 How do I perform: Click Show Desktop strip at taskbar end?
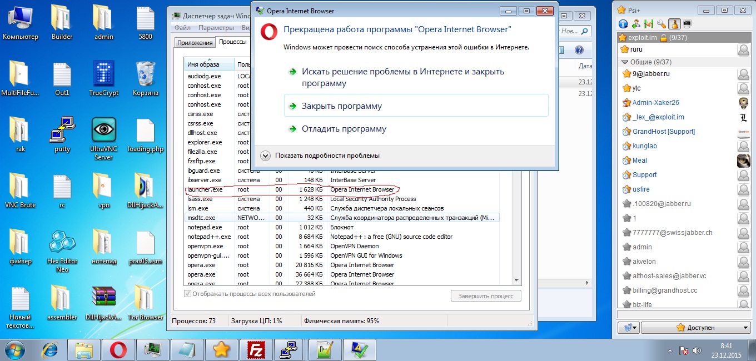point(752,350)
